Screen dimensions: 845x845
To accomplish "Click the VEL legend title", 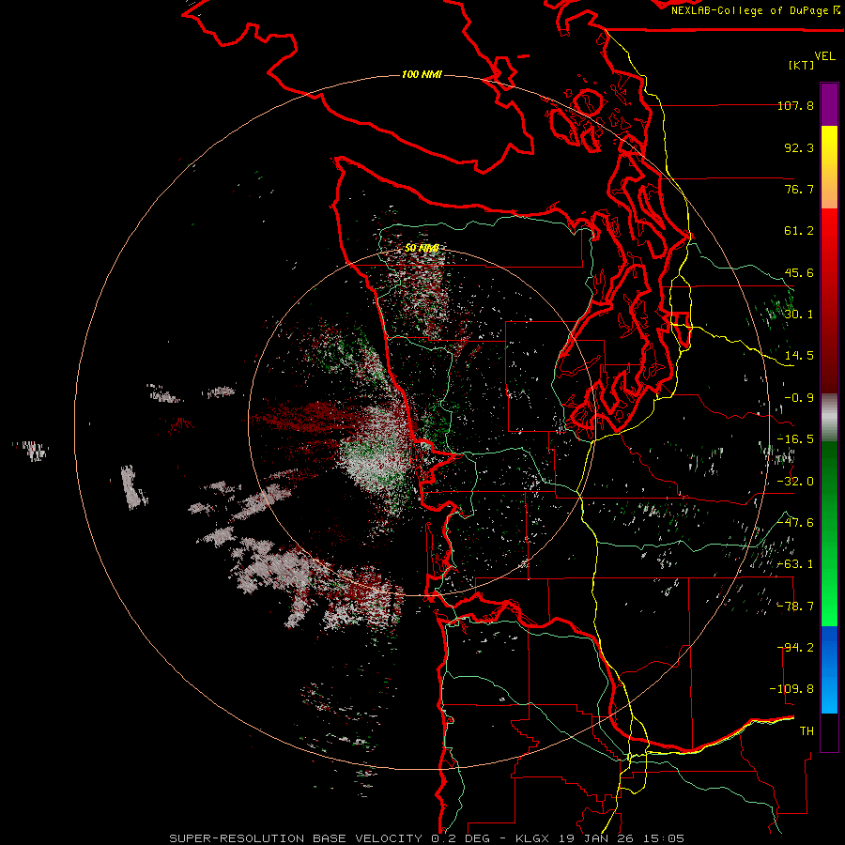I will pos(824,56).
